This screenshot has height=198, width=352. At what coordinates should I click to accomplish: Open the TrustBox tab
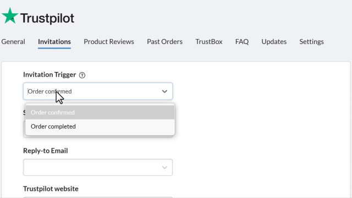[209, 42]
